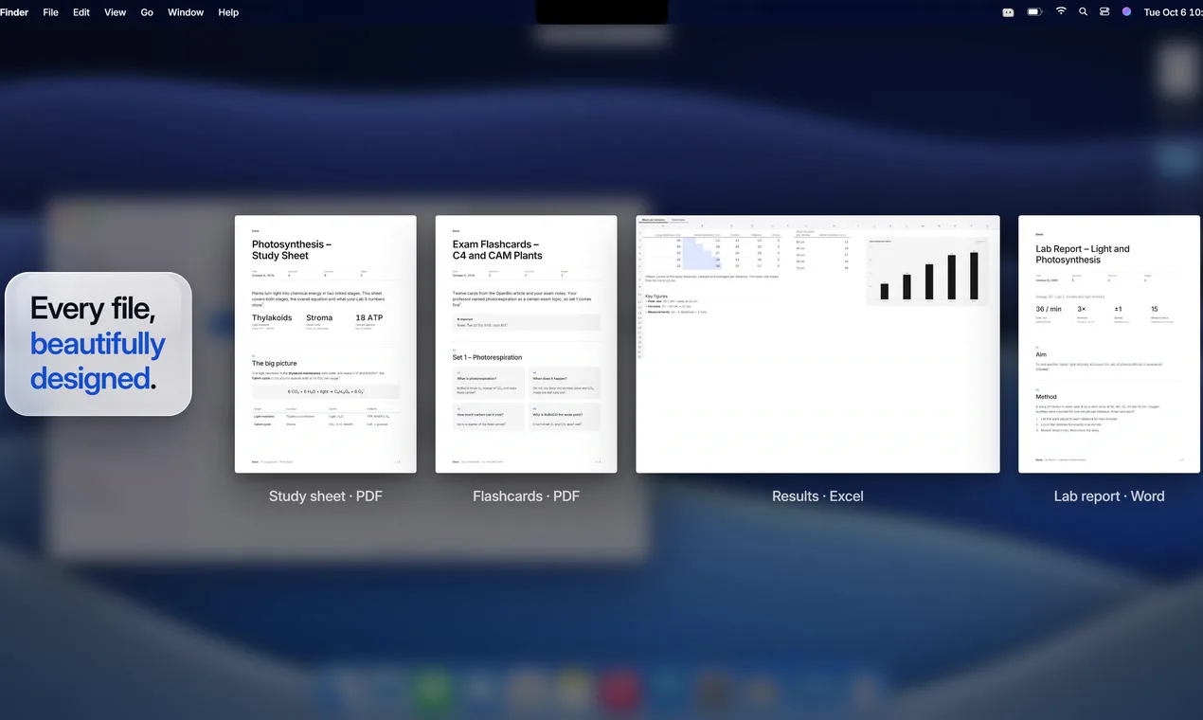Click the photosynthesis equation box in study sheet

pos(326,390)
